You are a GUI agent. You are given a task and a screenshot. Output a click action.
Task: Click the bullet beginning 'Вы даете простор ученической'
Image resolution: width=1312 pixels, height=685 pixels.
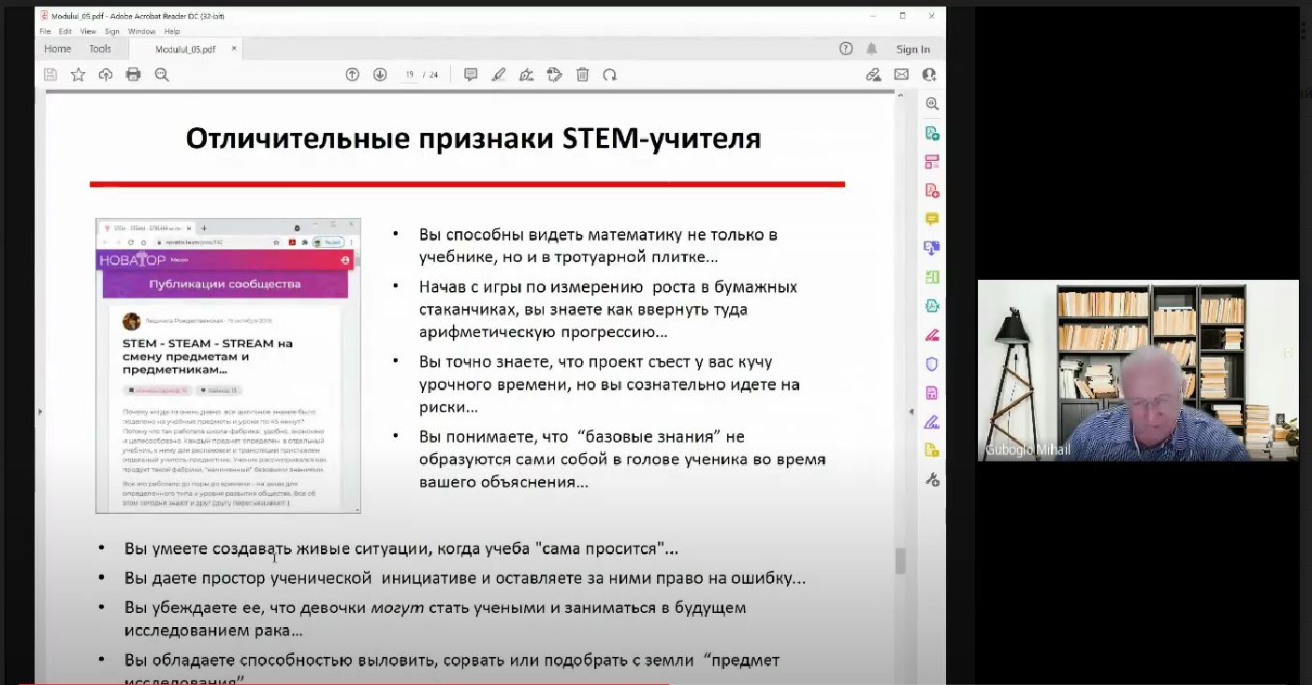click(465, 578)
